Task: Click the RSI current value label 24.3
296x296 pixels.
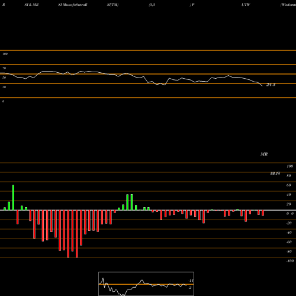Action: pos(271,85)
